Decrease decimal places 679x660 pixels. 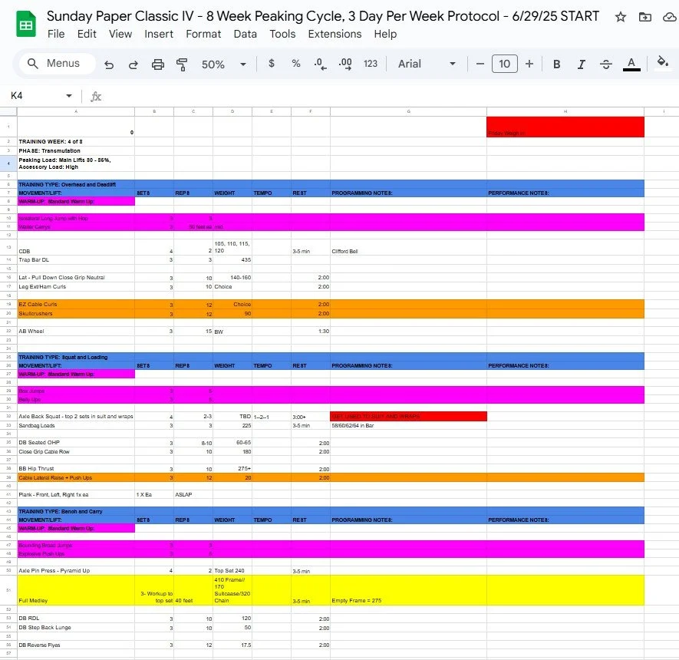(320, 64)
